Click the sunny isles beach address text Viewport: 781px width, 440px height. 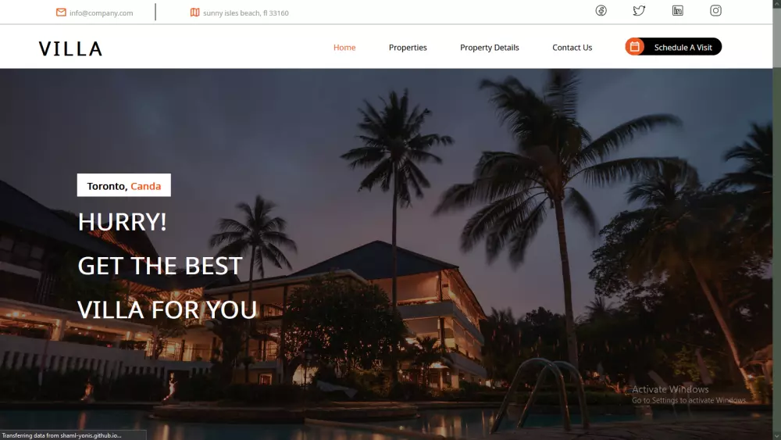[246, 13]
